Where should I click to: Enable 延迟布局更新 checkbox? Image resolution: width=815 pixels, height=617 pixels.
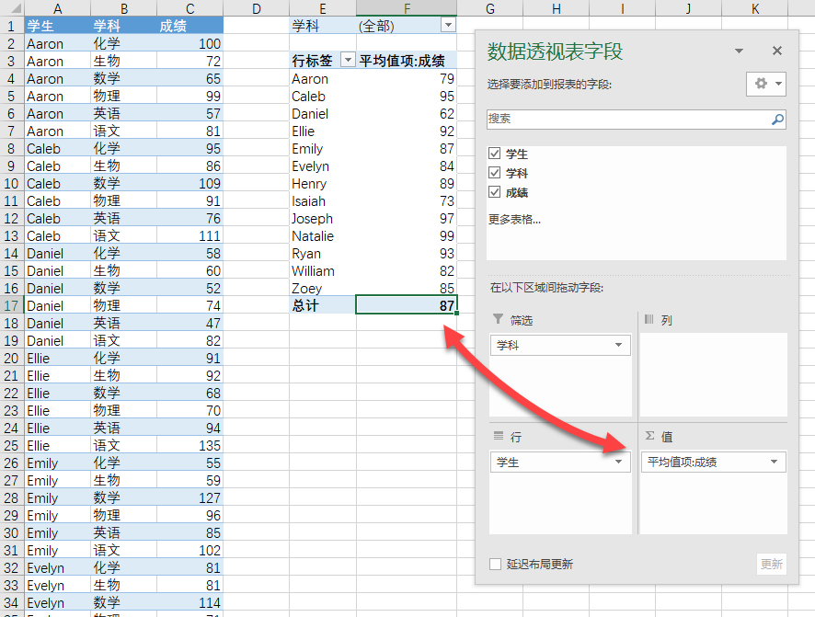click(496, 564)
